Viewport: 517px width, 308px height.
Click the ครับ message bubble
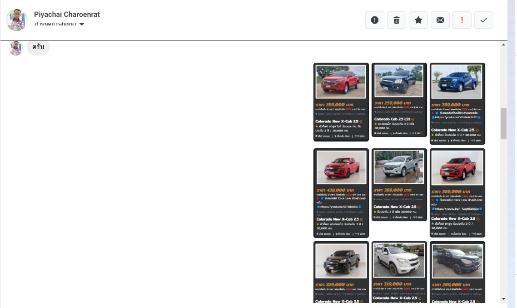point(38,48)
